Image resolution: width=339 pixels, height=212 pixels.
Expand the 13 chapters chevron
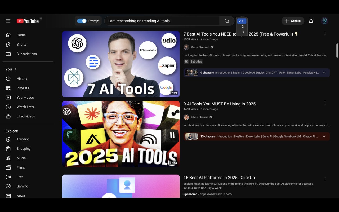pyautogui.click(x=324, y=136)
